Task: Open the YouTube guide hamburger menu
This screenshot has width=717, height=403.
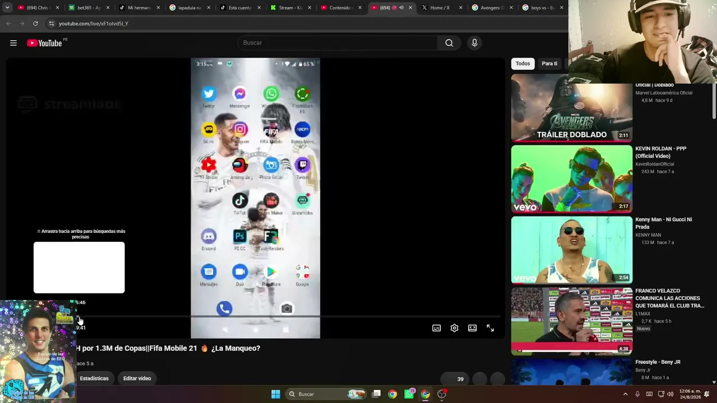Action: tap(13, 43)
